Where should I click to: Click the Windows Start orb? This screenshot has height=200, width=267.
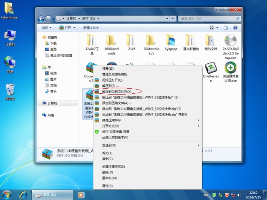click(x=7, y=194)
